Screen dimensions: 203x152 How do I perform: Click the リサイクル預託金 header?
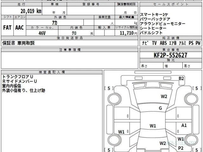pos(126,28)
